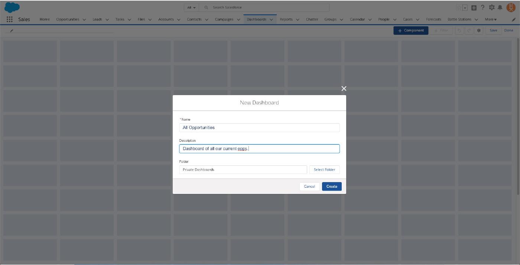Expand the Opportunities tab dropdown chevron
520x265 pixels.
(x=84, y=20)
